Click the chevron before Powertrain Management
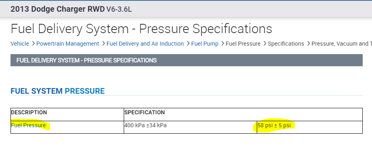Viewport: 372px width, 164px height. (33, 44)
